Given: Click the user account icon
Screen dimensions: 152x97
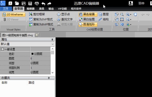Looking at the screenshot, I should 131,3.
